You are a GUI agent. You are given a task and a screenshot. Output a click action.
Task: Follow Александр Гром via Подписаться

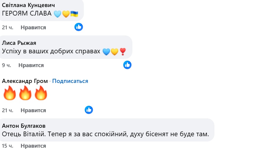pos(70,81)
